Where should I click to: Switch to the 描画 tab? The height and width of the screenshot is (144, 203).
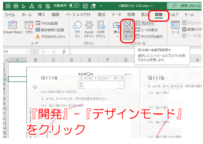pyautogui.click(x=56, y=15)
